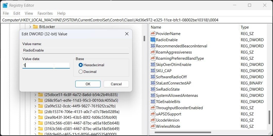
Task: Click the BitLocker folder icon
Action: (x=35, y=27)
